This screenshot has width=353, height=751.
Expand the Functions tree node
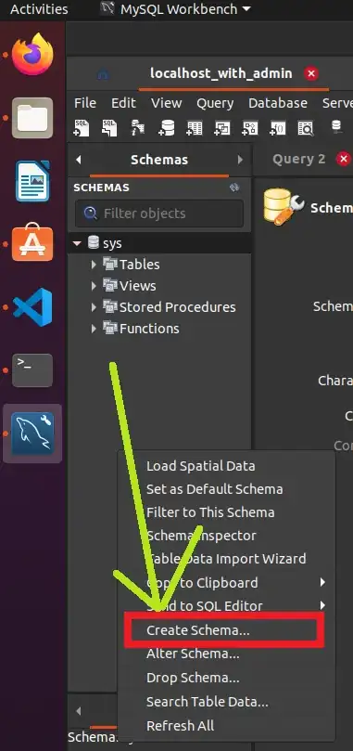pyautogui.click(x=94, y=329)
